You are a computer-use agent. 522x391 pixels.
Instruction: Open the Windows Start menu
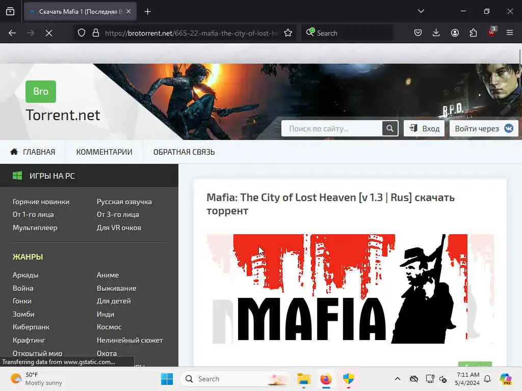tap(167, 379)
